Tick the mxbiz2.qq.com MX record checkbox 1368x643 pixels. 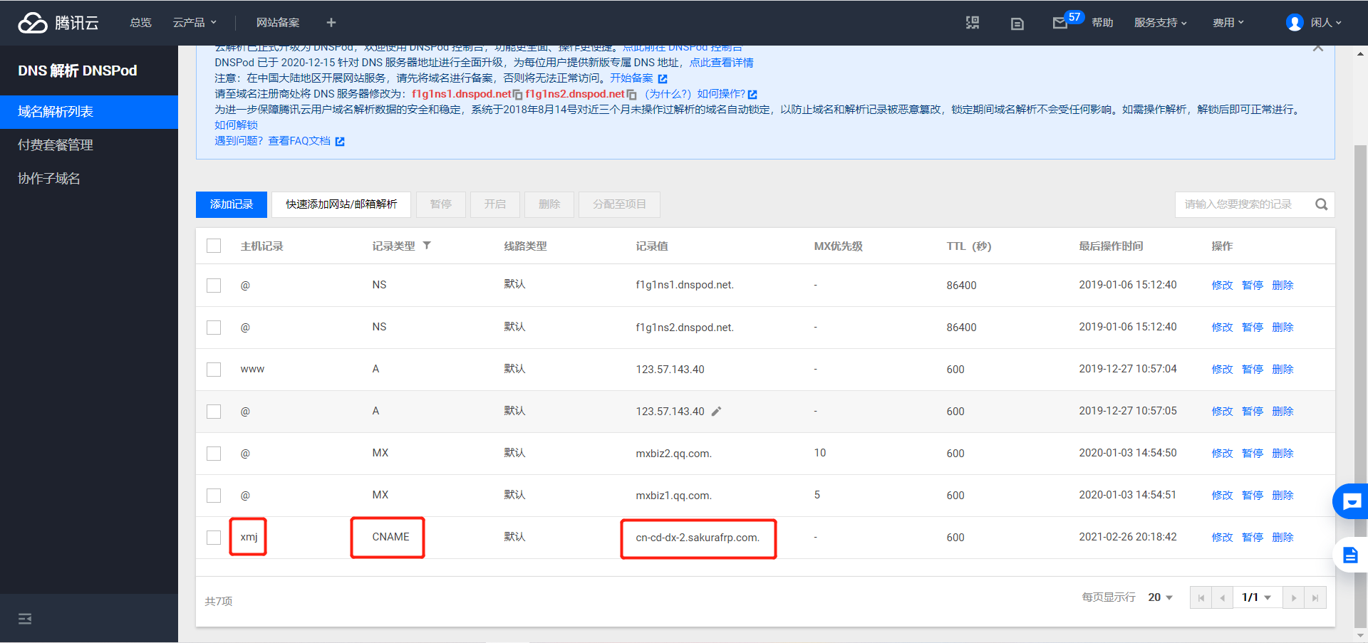pos(214,454)
